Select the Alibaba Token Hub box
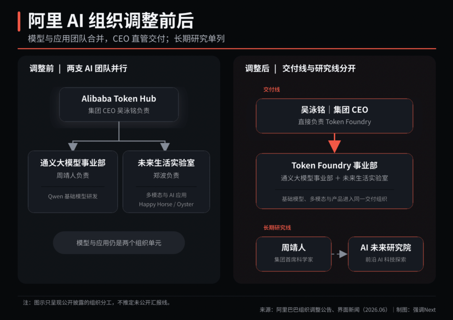 pyautogui.click(x=119, y=105)
